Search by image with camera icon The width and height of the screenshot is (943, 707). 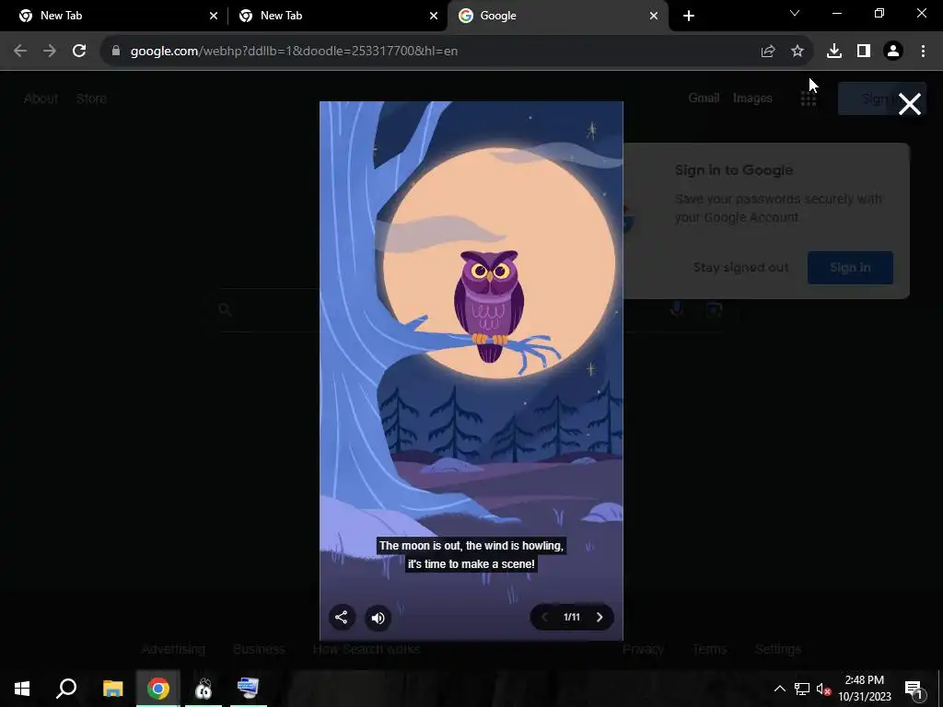coord(714,309)
